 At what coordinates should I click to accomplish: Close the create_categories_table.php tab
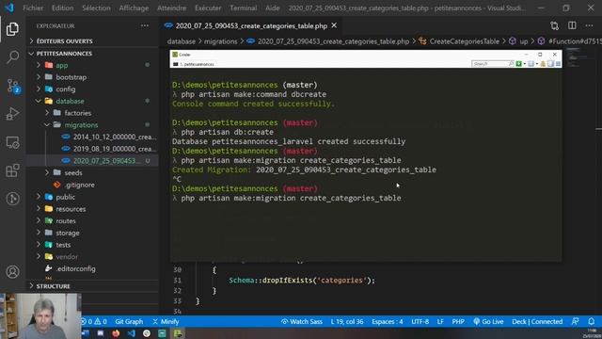coord(334,25)
